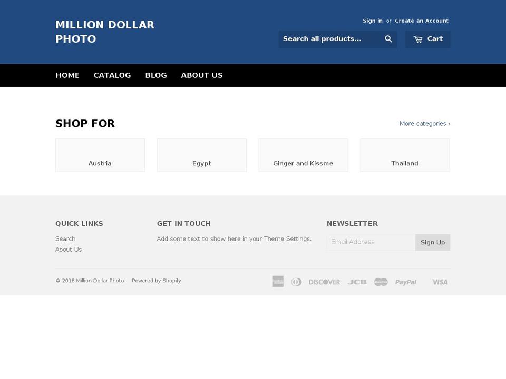506x379 pixels.
Task: Open the Thailand category card
Action: [x=405, y=155]
